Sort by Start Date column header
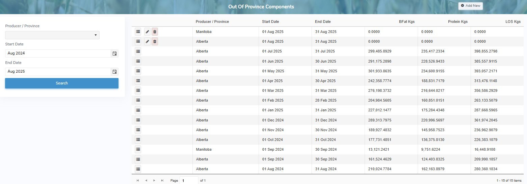Screen dimensions: 527x184 270,22
